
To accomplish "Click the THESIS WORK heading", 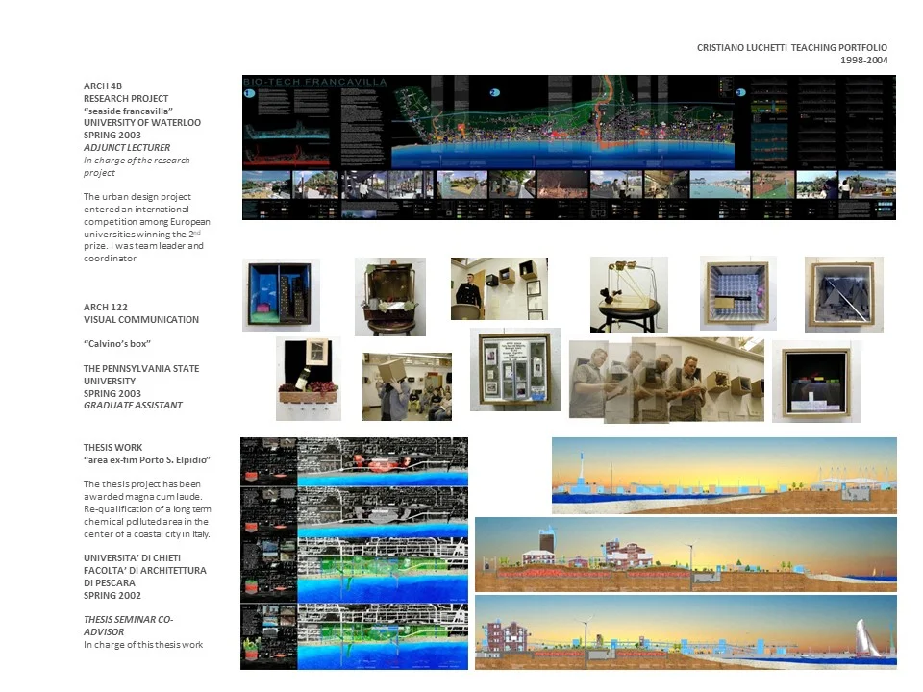I will [x=113, y=447].
